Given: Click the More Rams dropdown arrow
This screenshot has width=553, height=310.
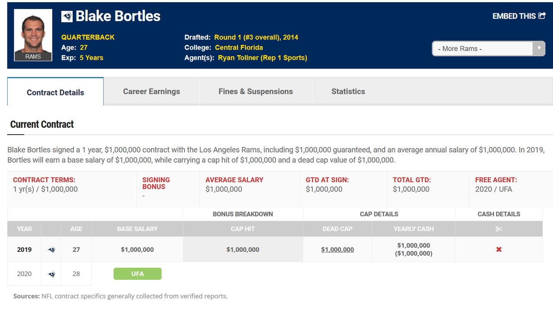Looking at the screenshot, I should point(538,48).
